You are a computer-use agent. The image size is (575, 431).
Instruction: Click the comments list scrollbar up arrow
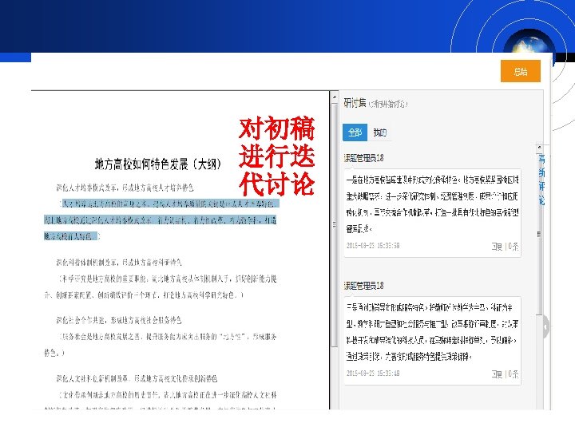tap(539, 148)
